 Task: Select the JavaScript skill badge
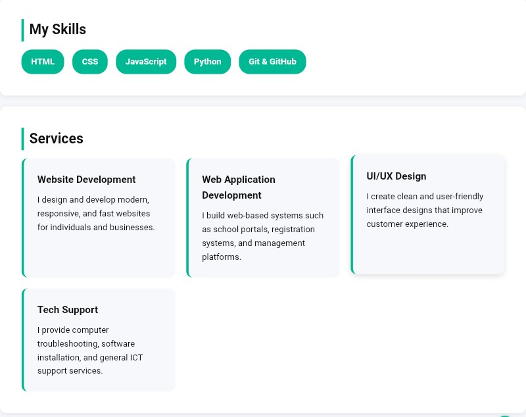(x=146, y=61)
